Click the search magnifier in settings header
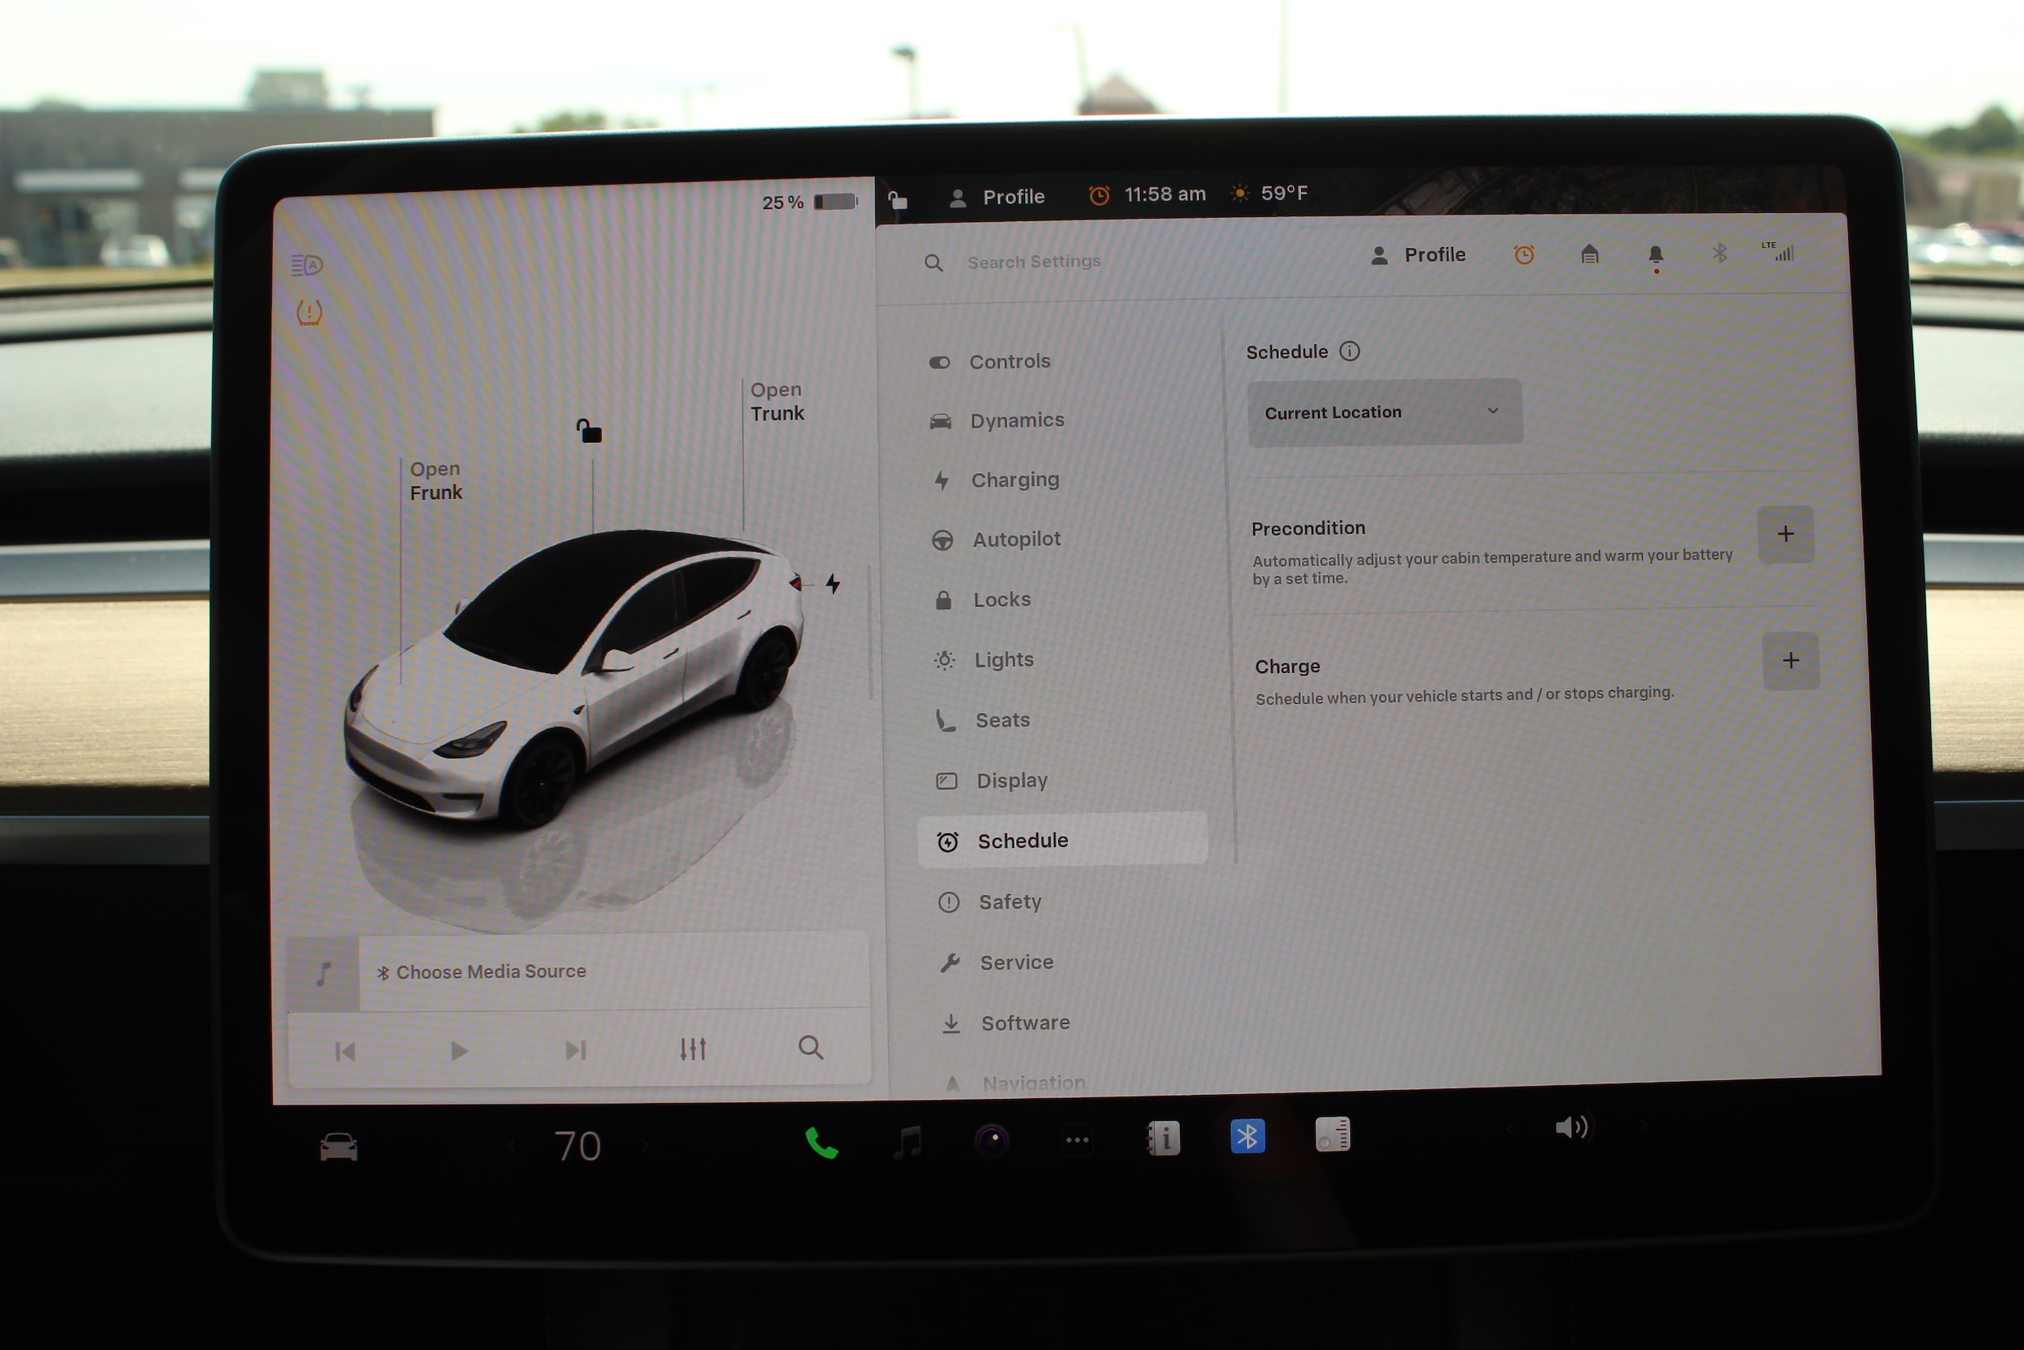Screen dimensions: 2024x1350 tap(933, 262)
